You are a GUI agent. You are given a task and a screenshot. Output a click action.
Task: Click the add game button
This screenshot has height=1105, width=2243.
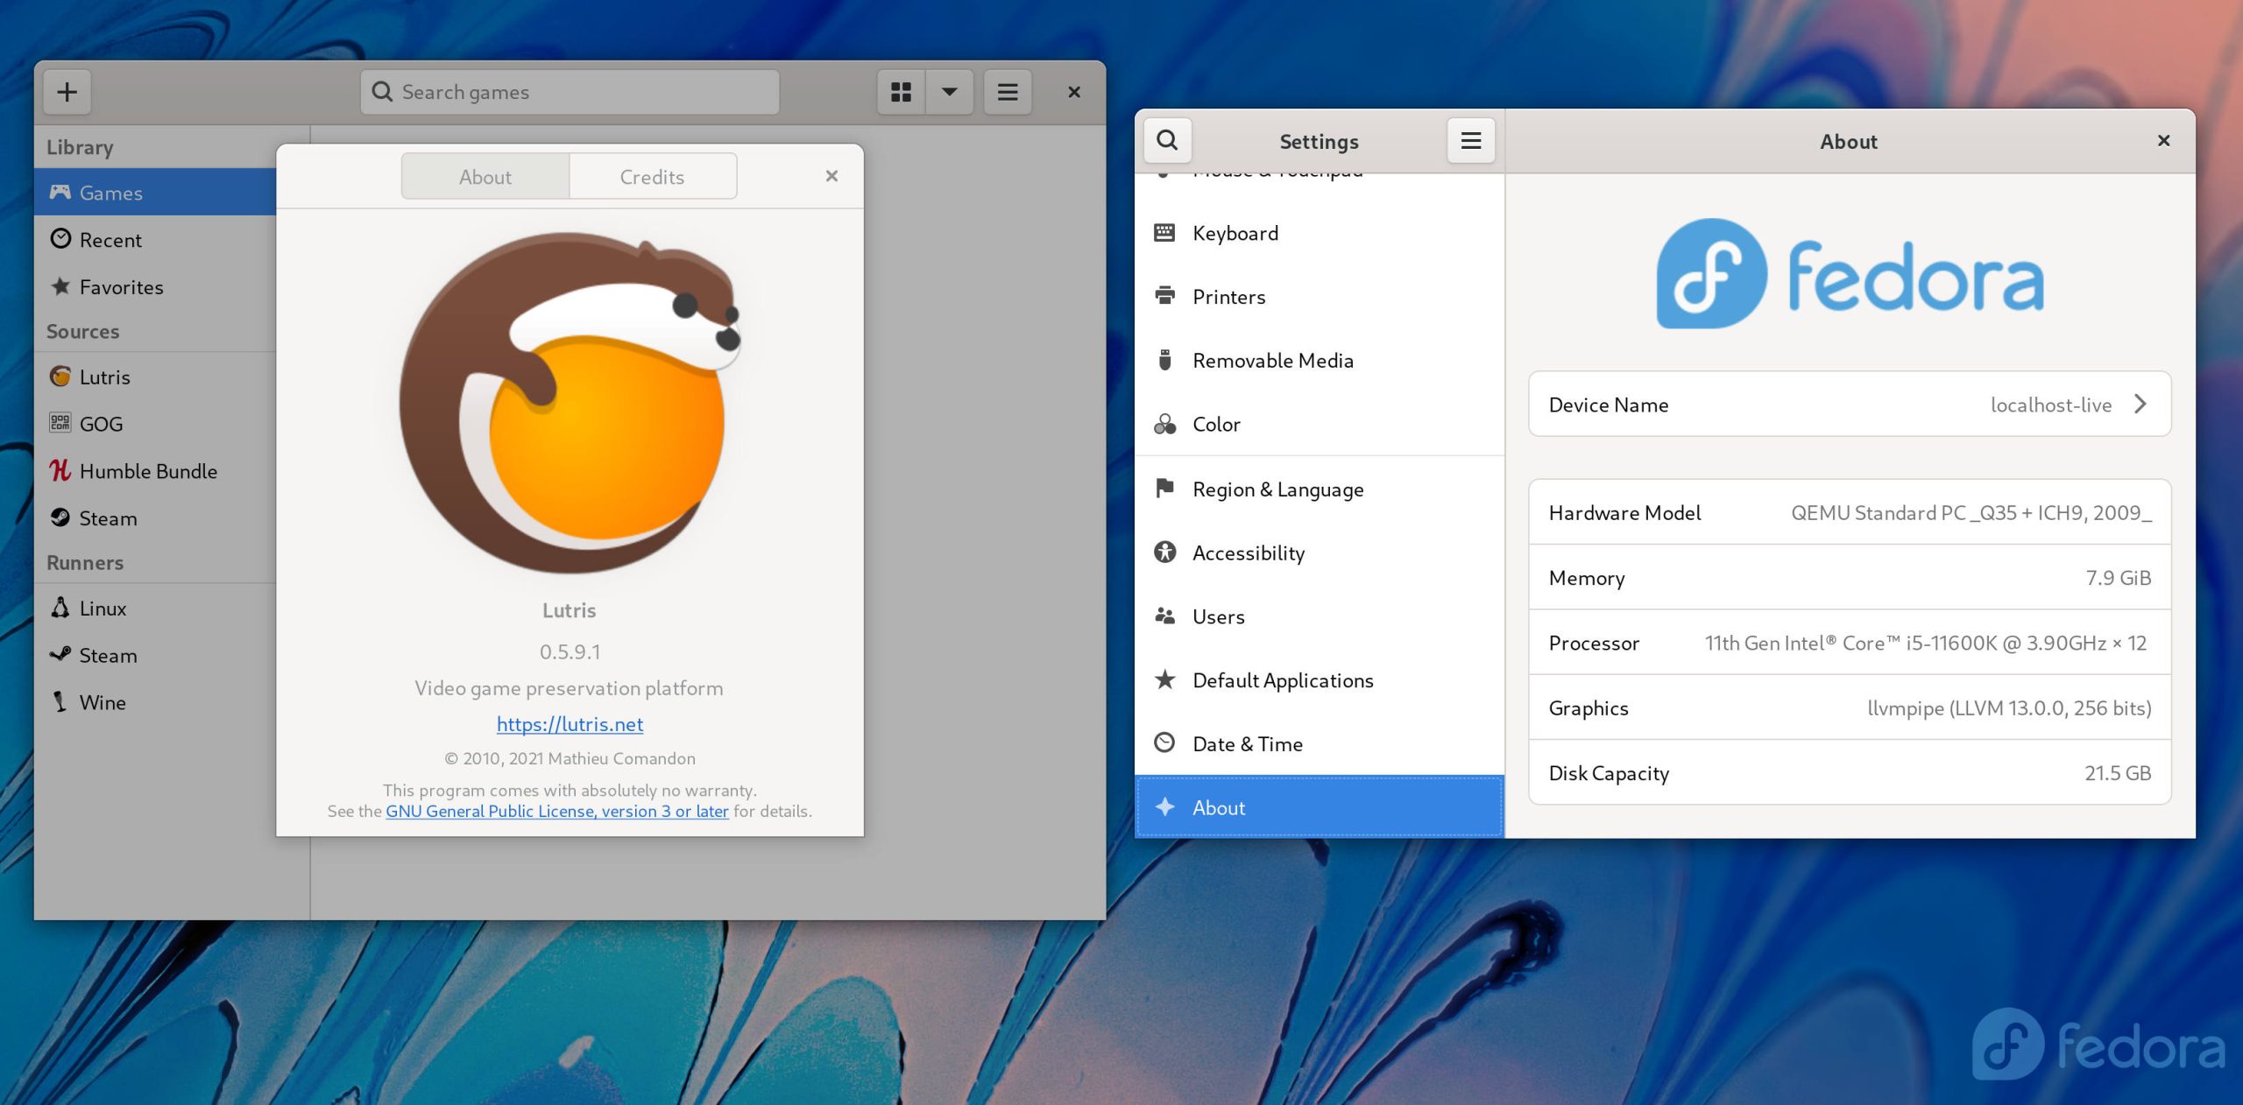[66, 90]
